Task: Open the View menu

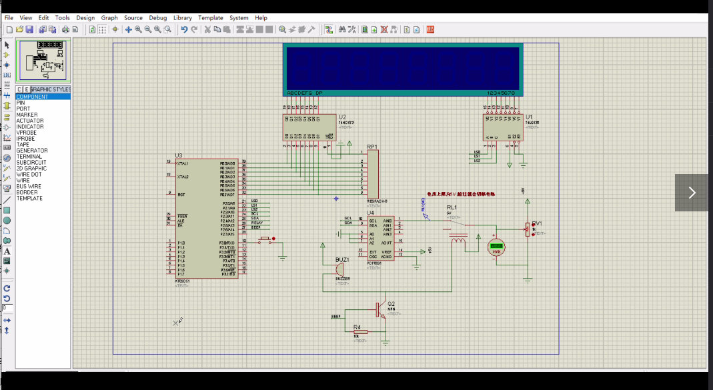Action: [26, 18]
